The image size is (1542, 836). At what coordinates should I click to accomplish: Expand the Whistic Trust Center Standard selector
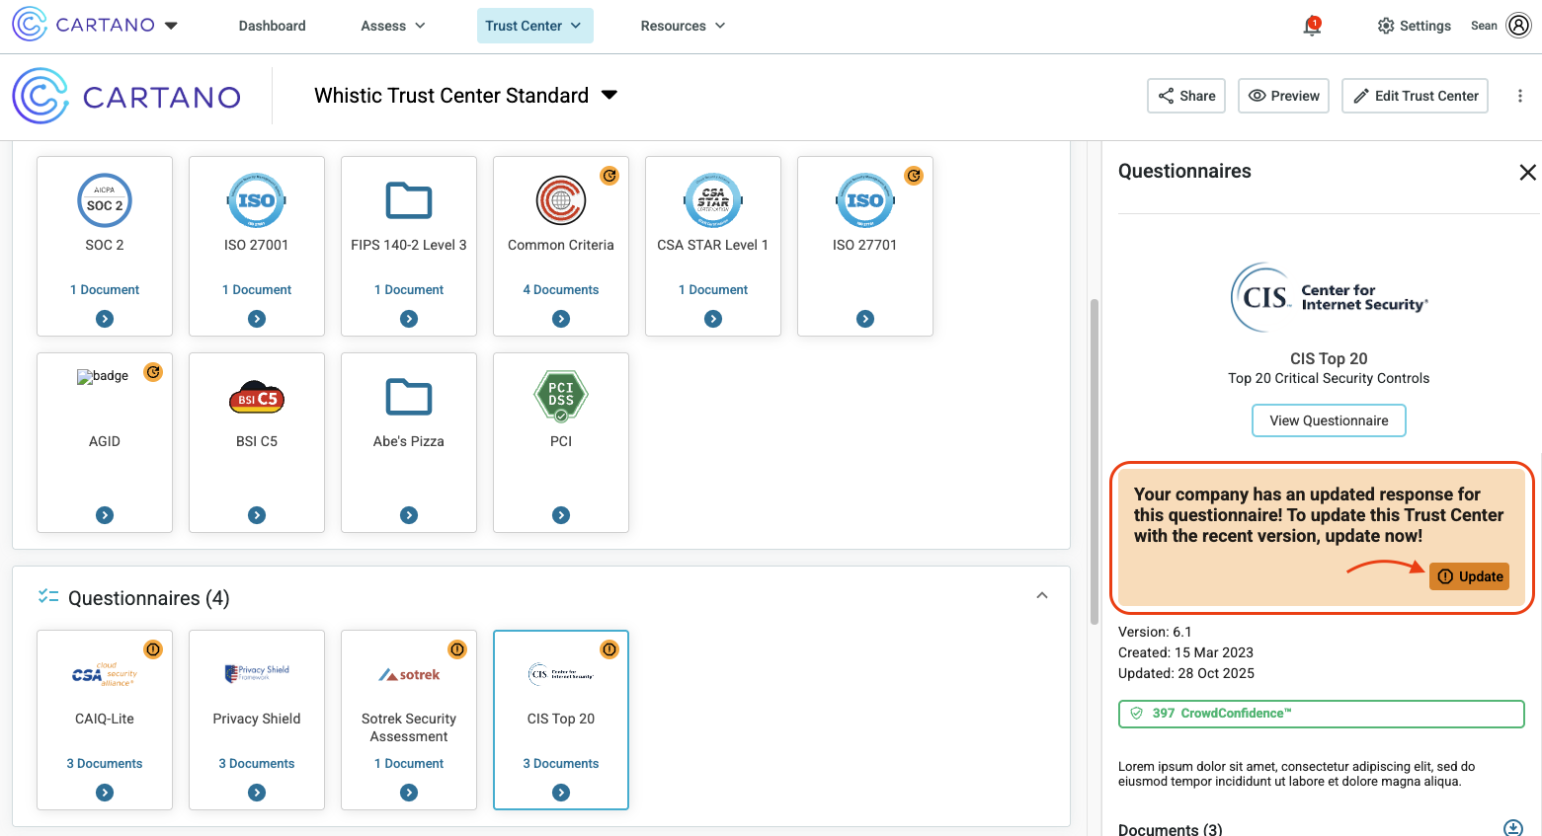click(x=609, y=96)
